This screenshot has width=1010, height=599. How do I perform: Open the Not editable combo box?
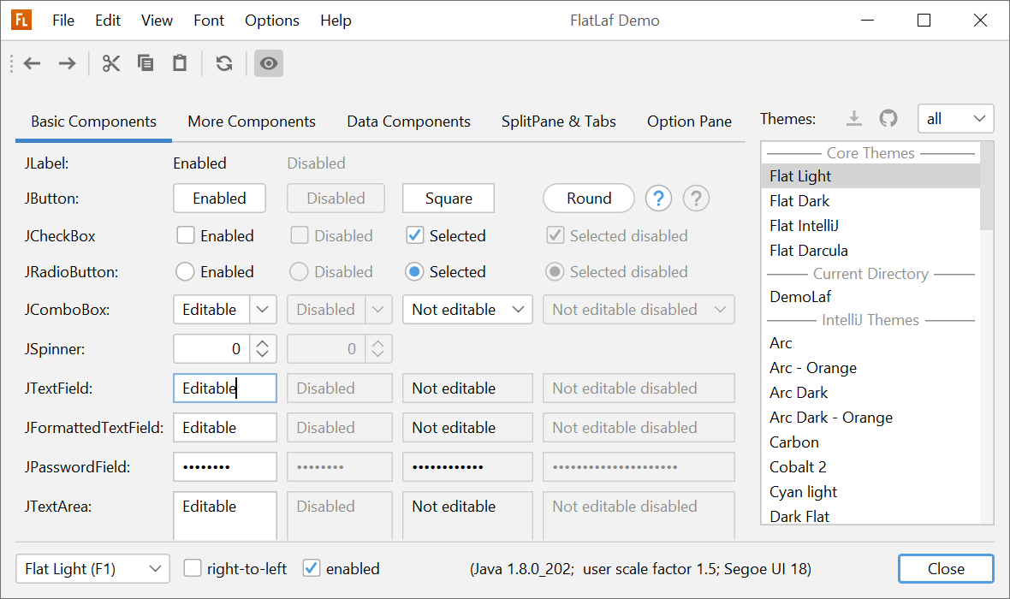[x=467, y=310]
